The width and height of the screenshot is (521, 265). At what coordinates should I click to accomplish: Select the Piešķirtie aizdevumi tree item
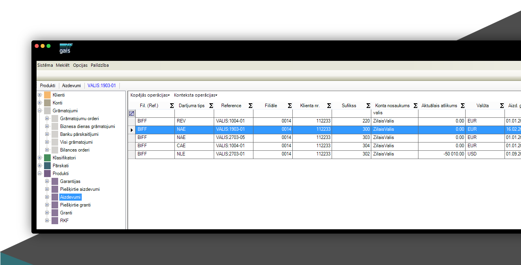click(80, 189)
